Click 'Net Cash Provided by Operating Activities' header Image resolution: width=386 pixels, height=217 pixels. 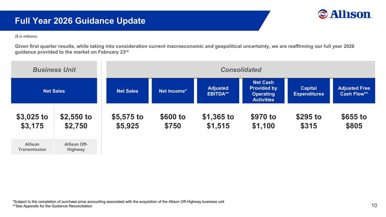pos(263,91)
